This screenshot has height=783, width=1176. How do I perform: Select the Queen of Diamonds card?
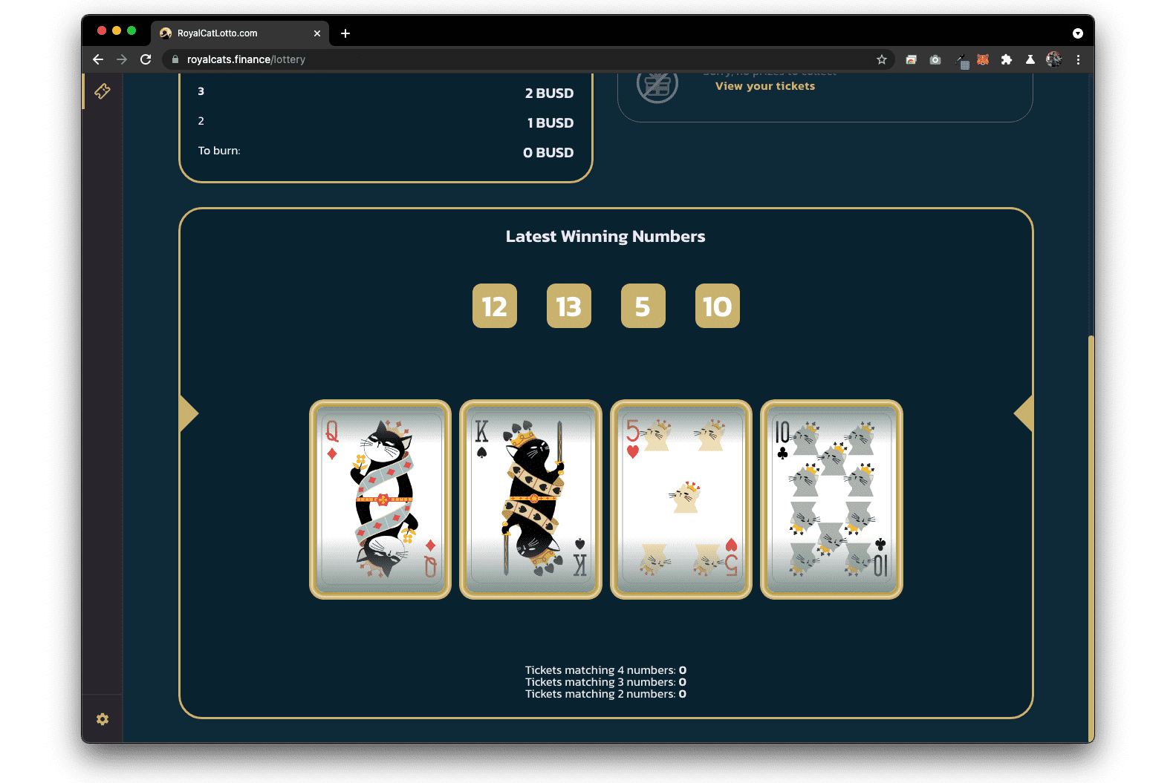380,499
